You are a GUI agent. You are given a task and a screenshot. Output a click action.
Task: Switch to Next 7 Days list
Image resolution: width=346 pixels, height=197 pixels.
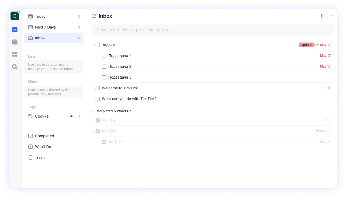[x=45, y=27]
